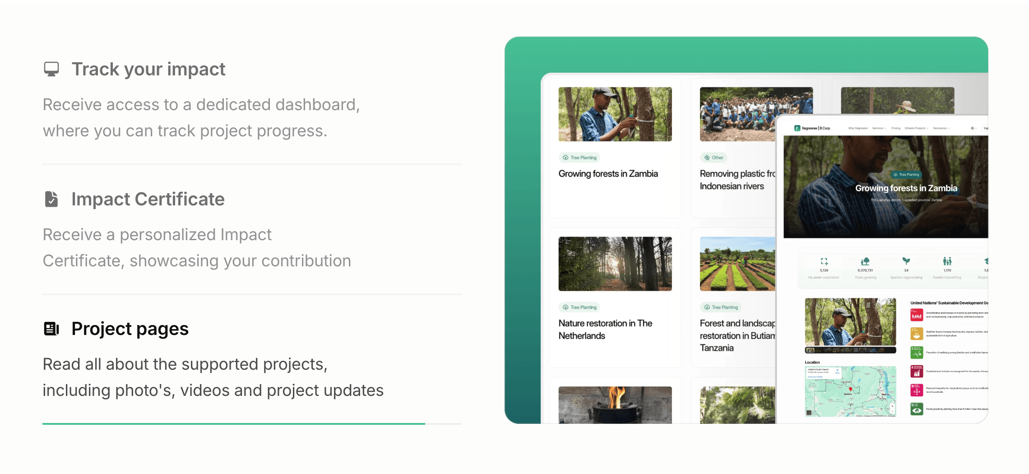Click the Species regenerating sprout icon
Image resolution: width=1029 pixels, height=474 pixels.
tap(906, 261)
